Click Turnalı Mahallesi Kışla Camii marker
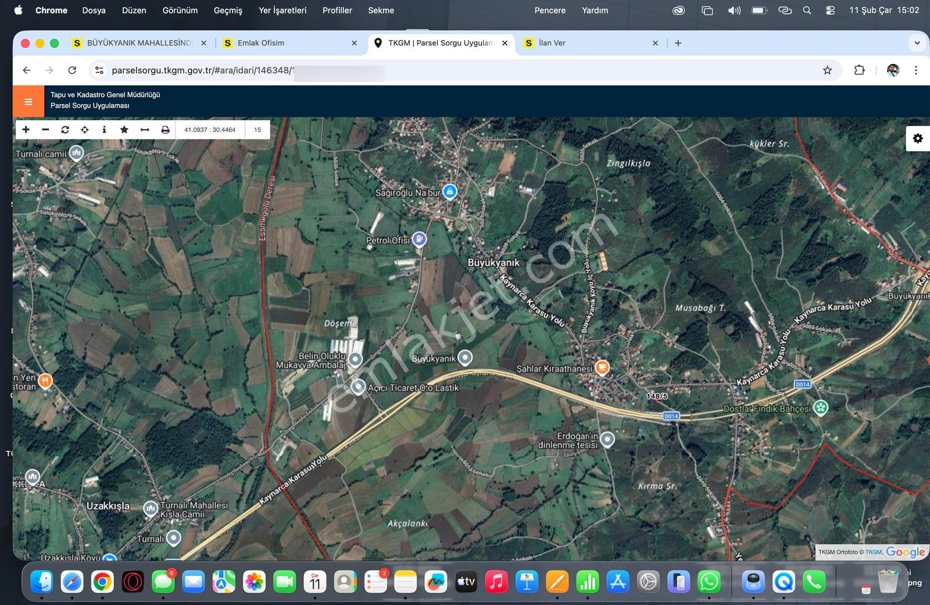 [151, 509]
